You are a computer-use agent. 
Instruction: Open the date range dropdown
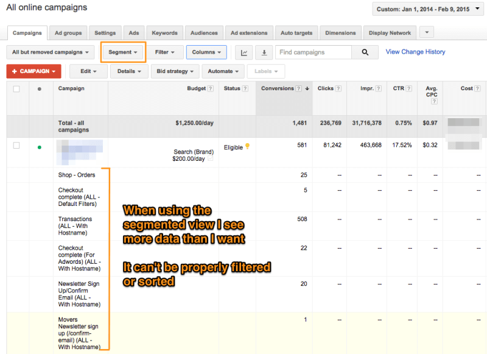[428, 9]
